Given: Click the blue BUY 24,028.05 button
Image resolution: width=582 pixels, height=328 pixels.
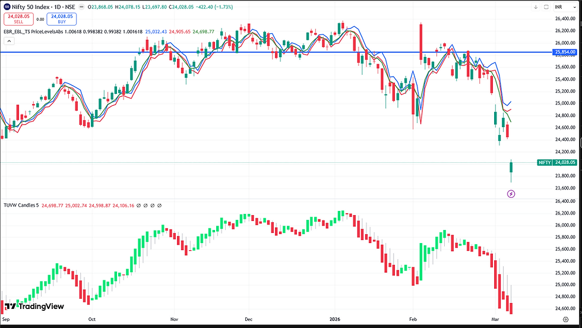Looking at the screenshot, I should point(62,19).
